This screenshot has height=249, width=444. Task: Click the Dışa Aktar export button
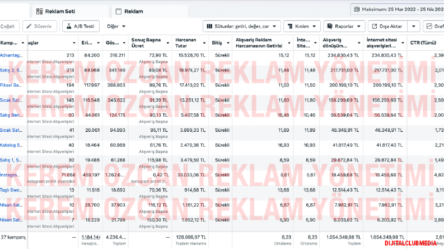pos(387,26)
